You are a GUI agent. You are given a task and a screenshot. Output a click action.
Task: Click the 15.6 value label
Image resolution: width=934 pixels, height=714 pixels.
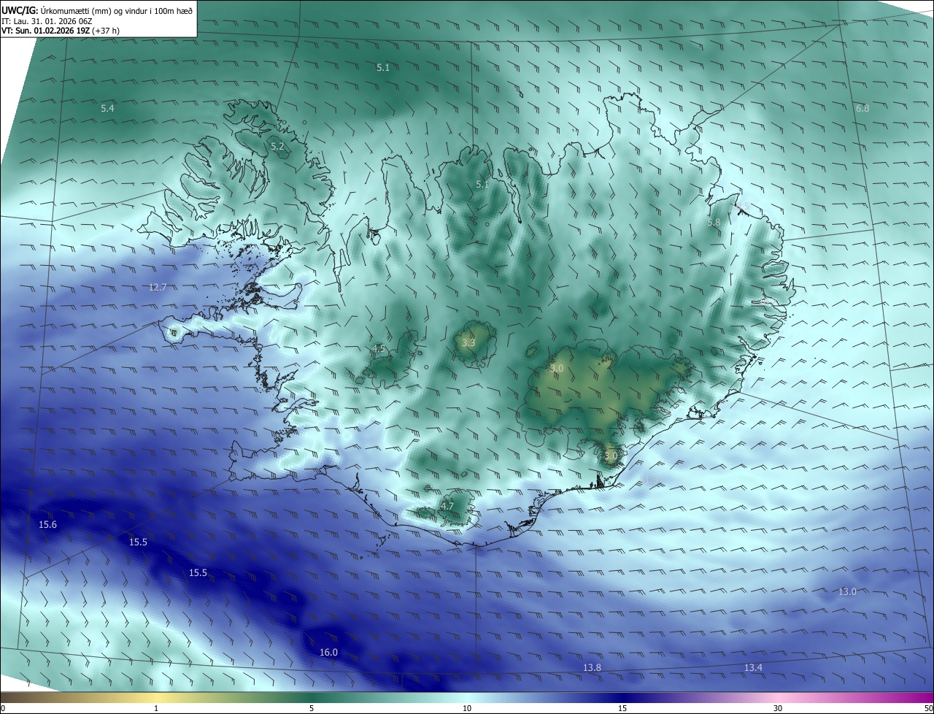tap(47, 525)
